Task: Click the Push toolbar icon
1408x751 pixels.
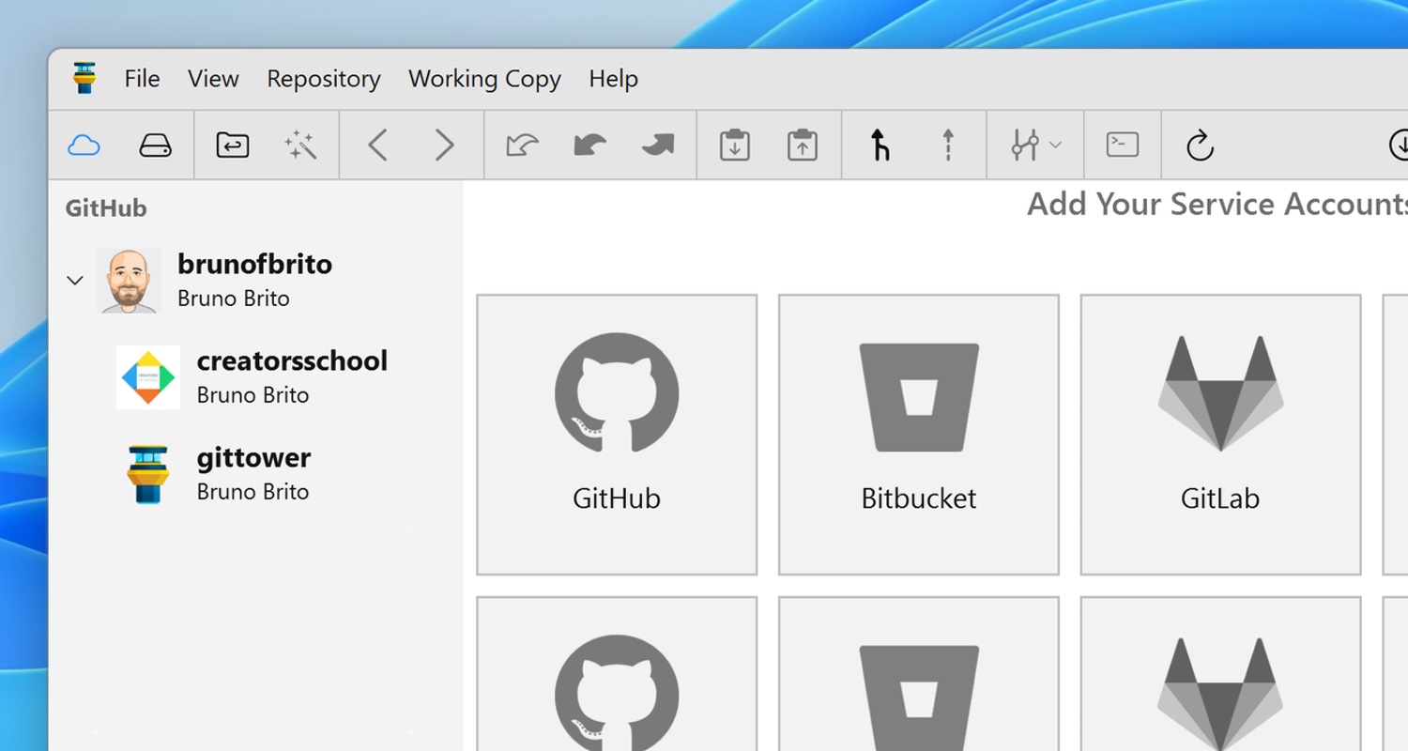Action: (657, 146)
